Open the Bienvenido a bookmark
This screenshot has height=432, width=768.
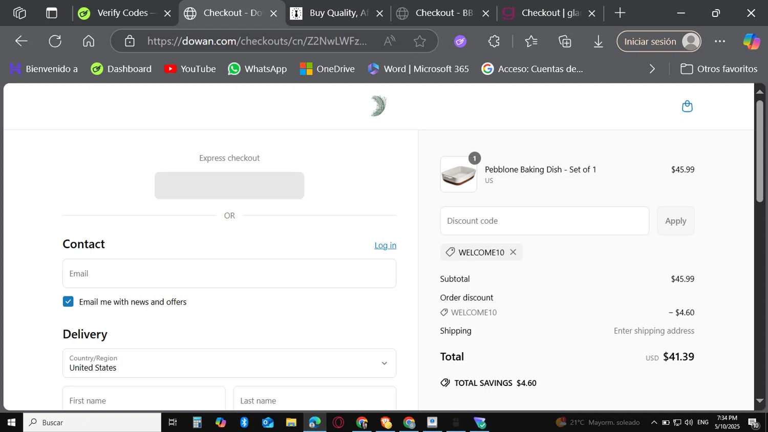tap(44, 69)
